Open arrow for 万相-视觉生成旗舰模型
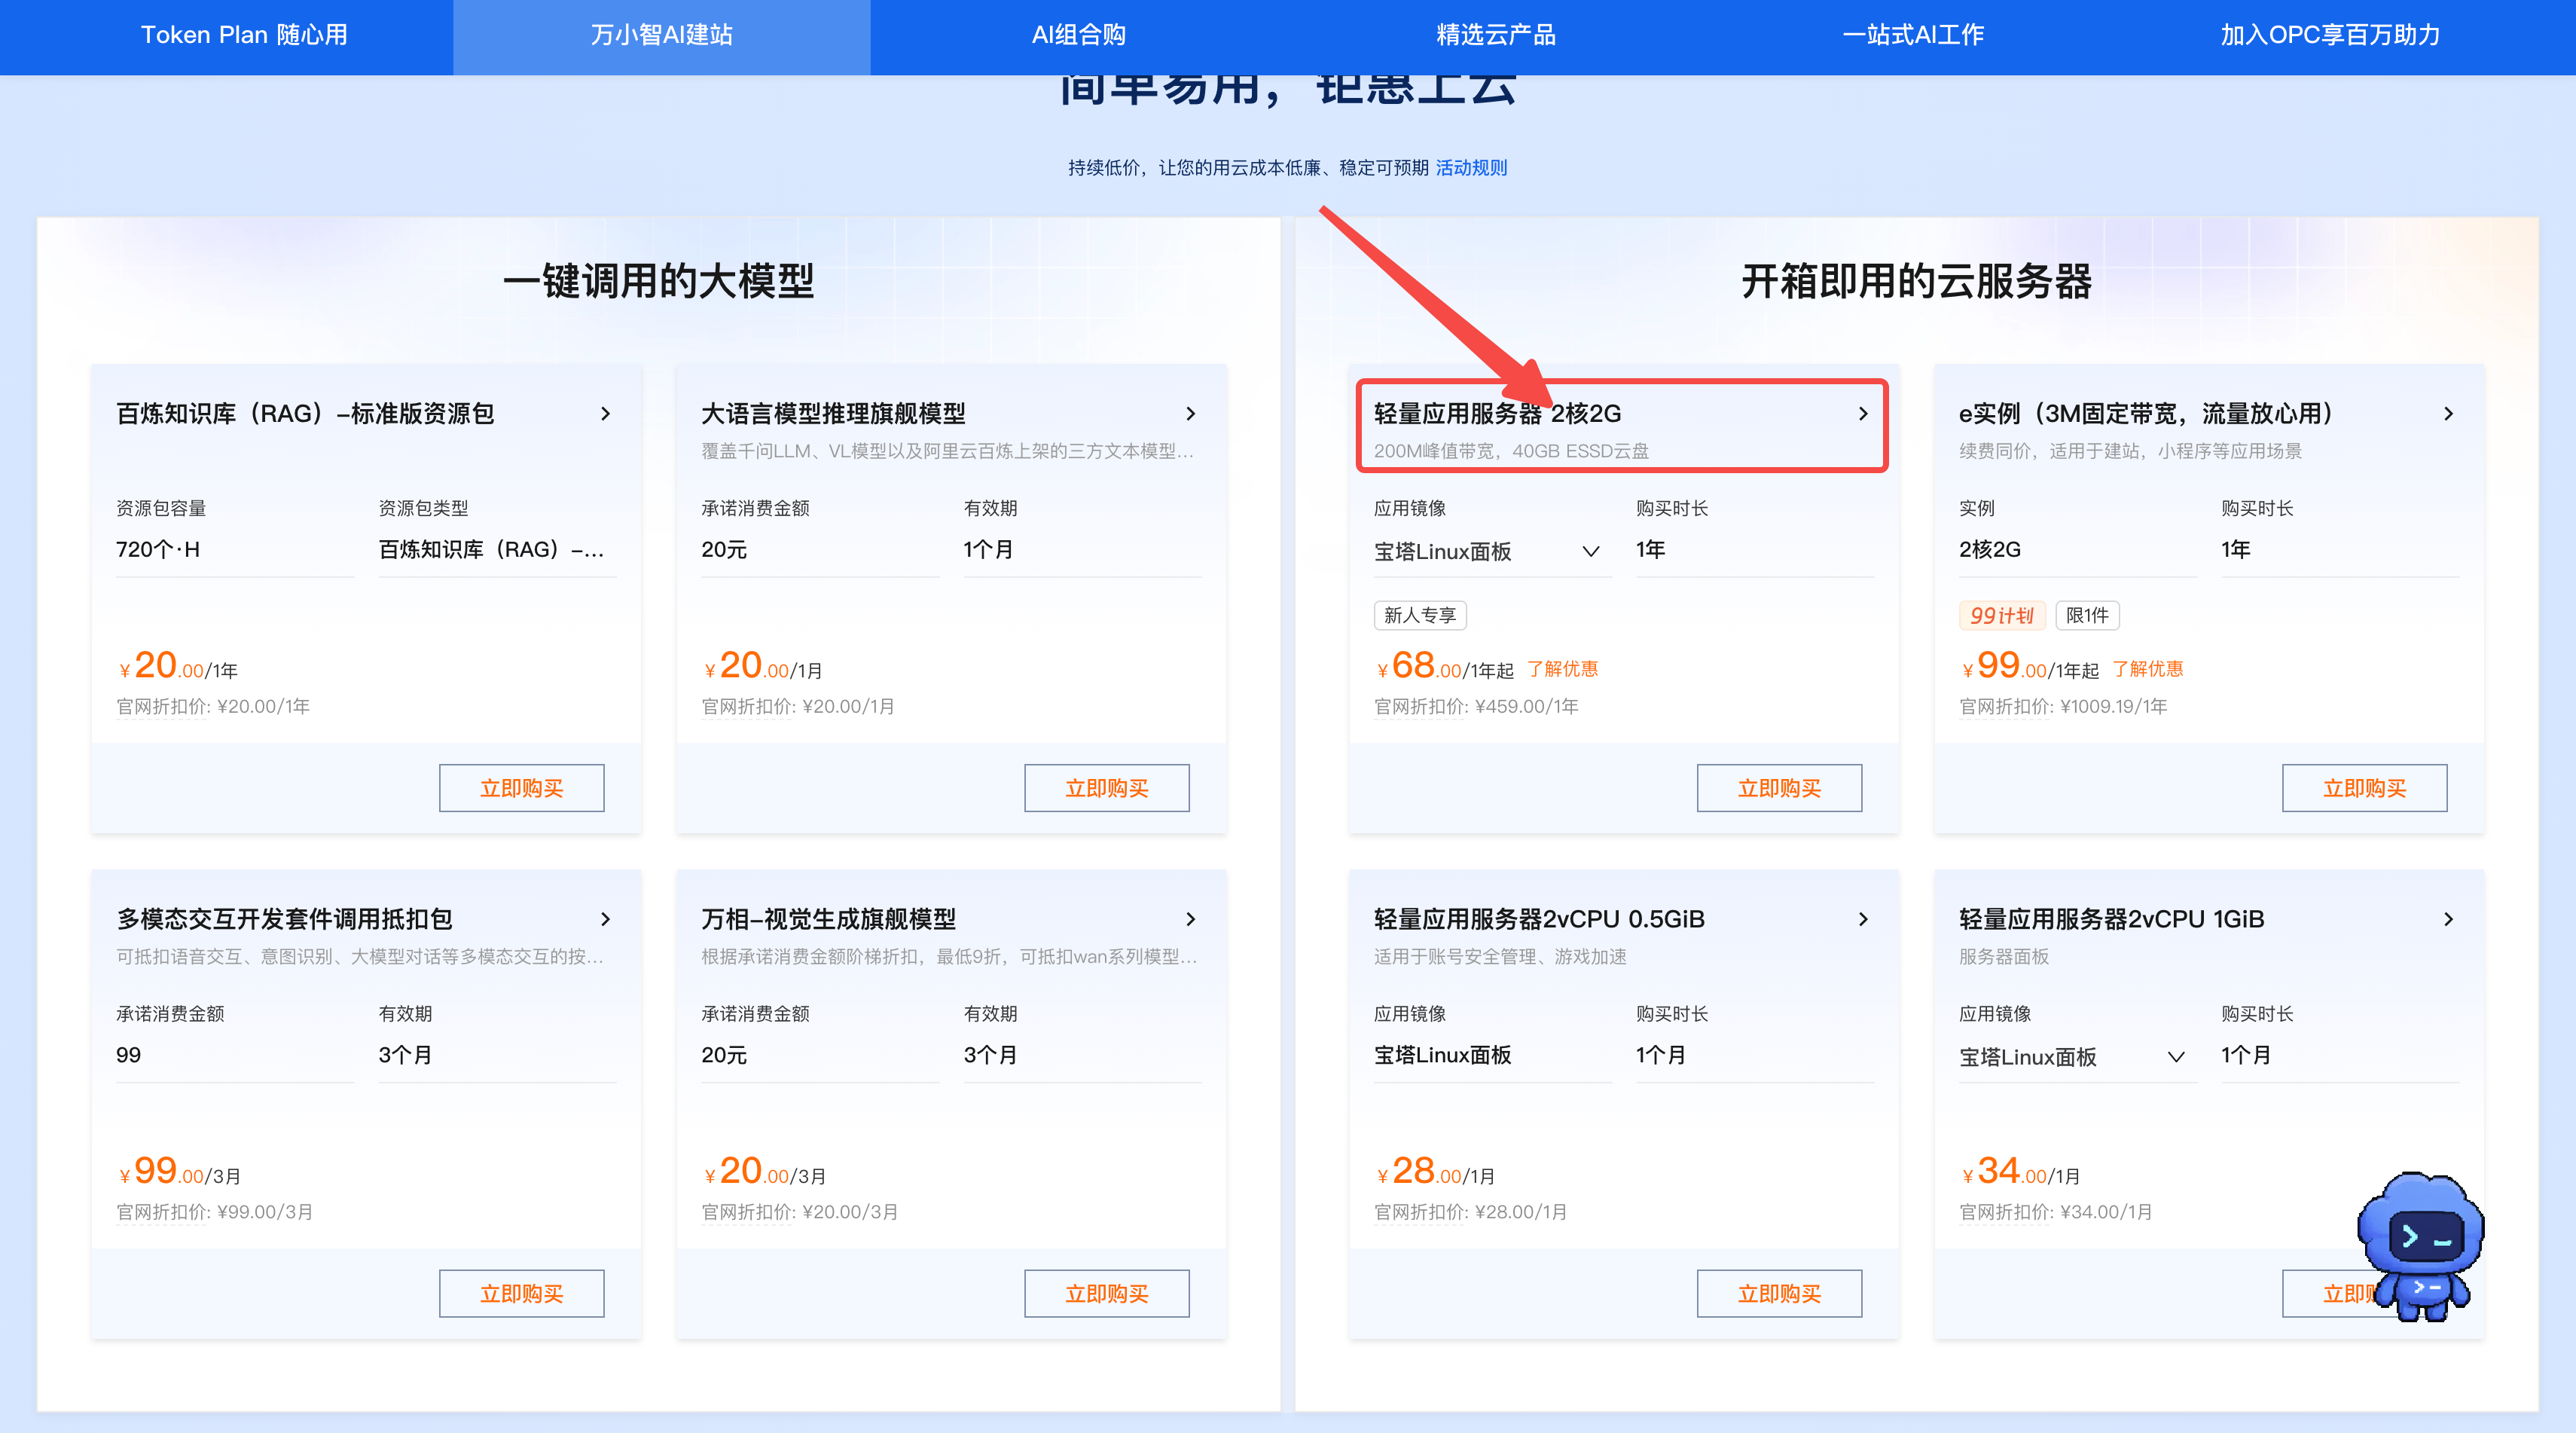Image resolution: width=2576 pixels, height=1433 pixels. (x=1190, y=919)
